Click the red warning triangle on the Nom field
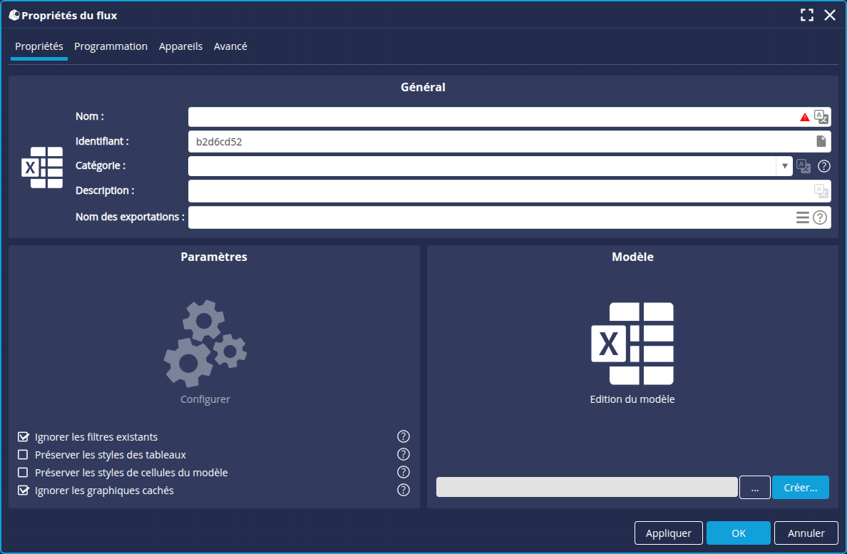Screen dimensions: 847x554 tap(805, 116)
